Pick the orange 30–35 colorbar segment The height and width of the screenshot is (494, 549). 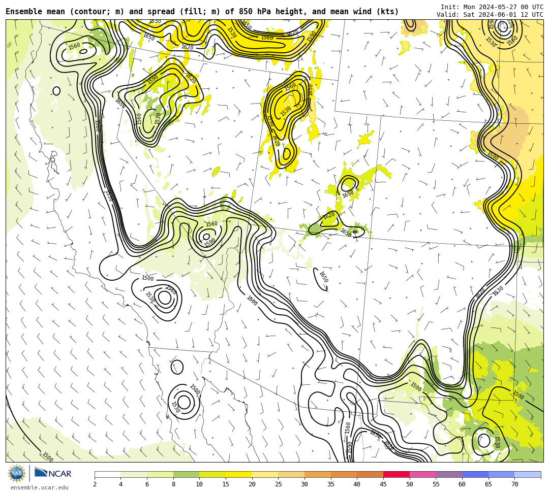[x=318, y=474]
